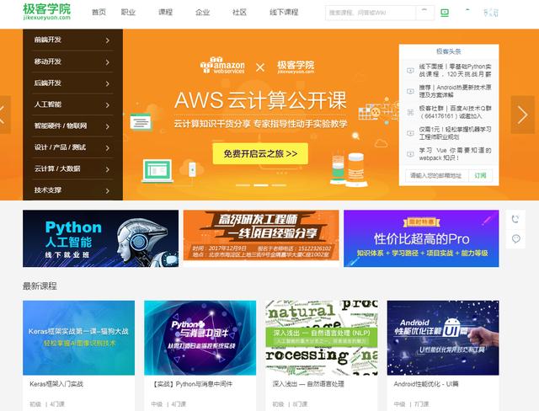Expand the 人工智能 category arrow

coord(108,104)
